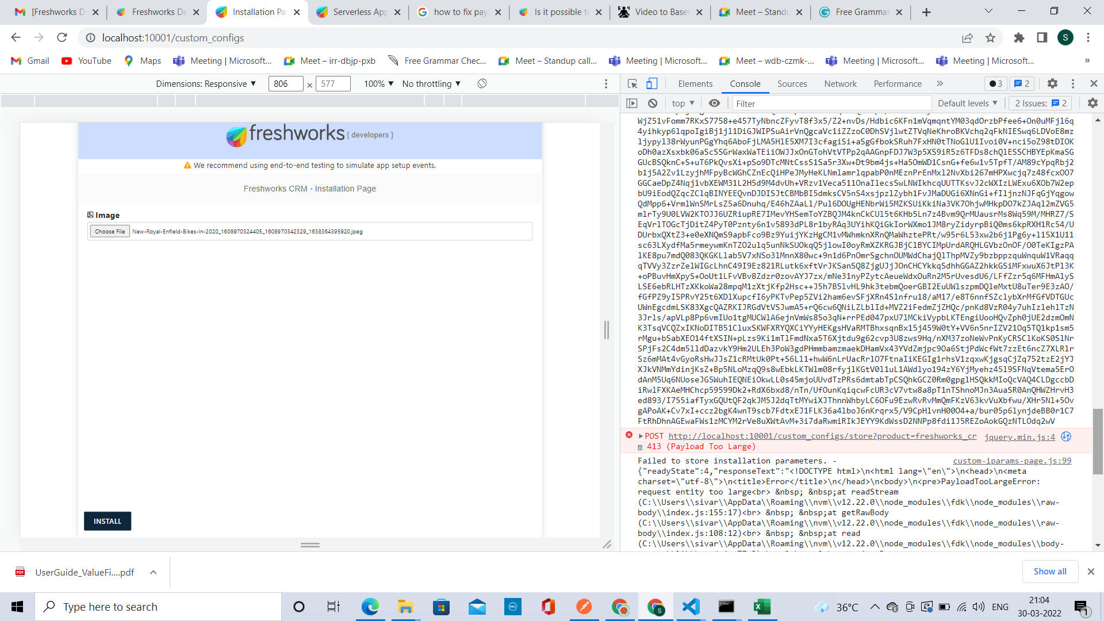Open DevTools customize menu (three dots)

click(x=1073, y=84)
